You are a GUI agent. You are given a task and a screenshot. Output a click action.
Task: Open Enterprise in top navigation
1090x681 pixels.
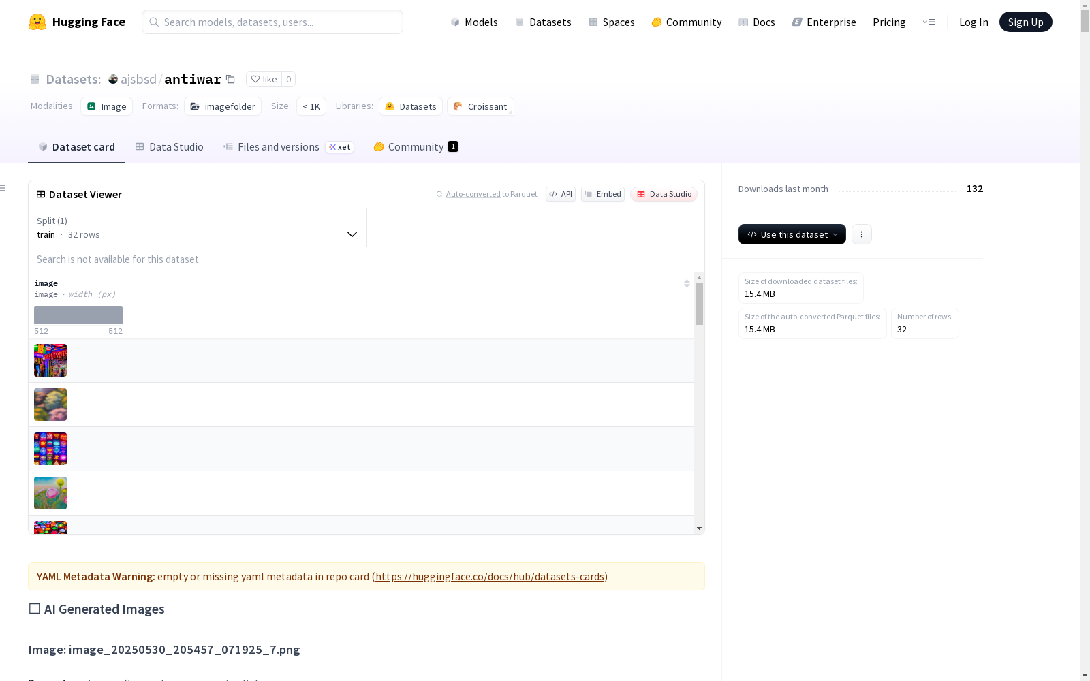824,22
